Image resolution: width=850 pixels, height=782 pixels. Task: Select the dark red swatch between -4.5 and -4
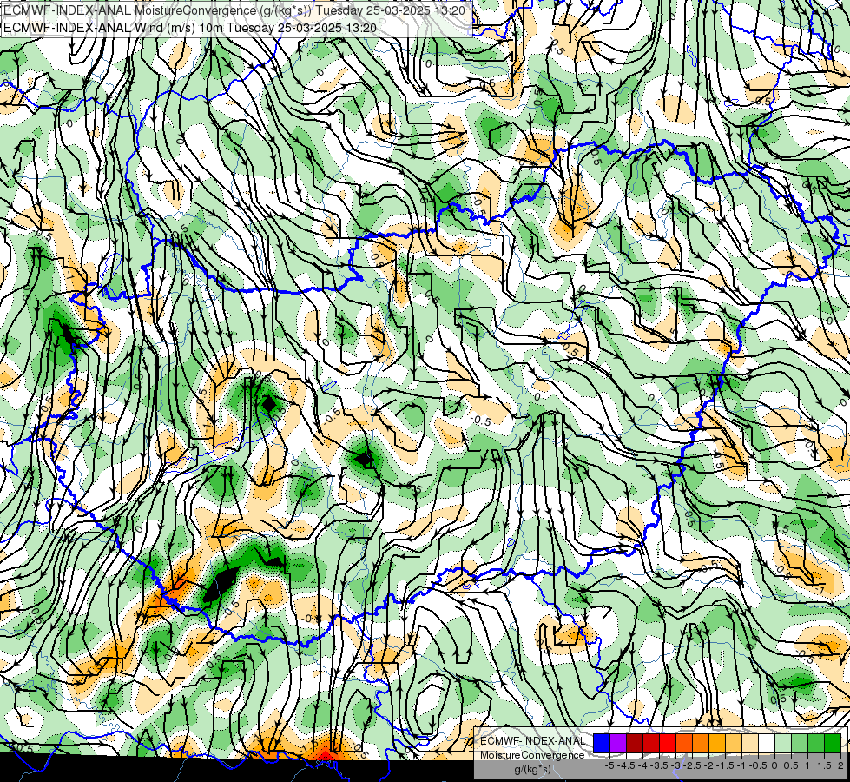[x=635, y=744]
